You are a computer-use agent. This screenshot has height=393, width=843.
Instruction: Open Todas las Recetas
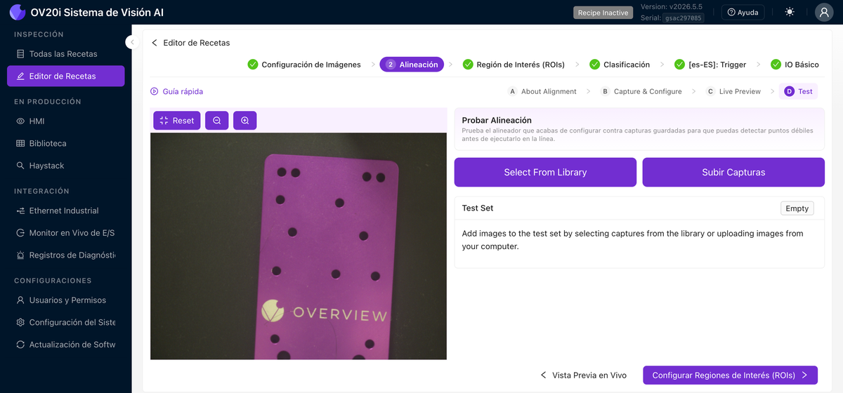[x=66, y=54]
